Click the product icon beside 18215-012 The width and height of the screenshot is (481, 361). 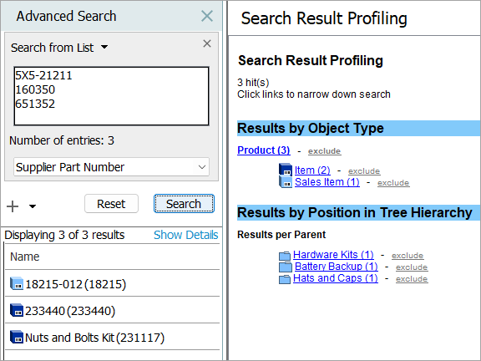click(17, 283)
